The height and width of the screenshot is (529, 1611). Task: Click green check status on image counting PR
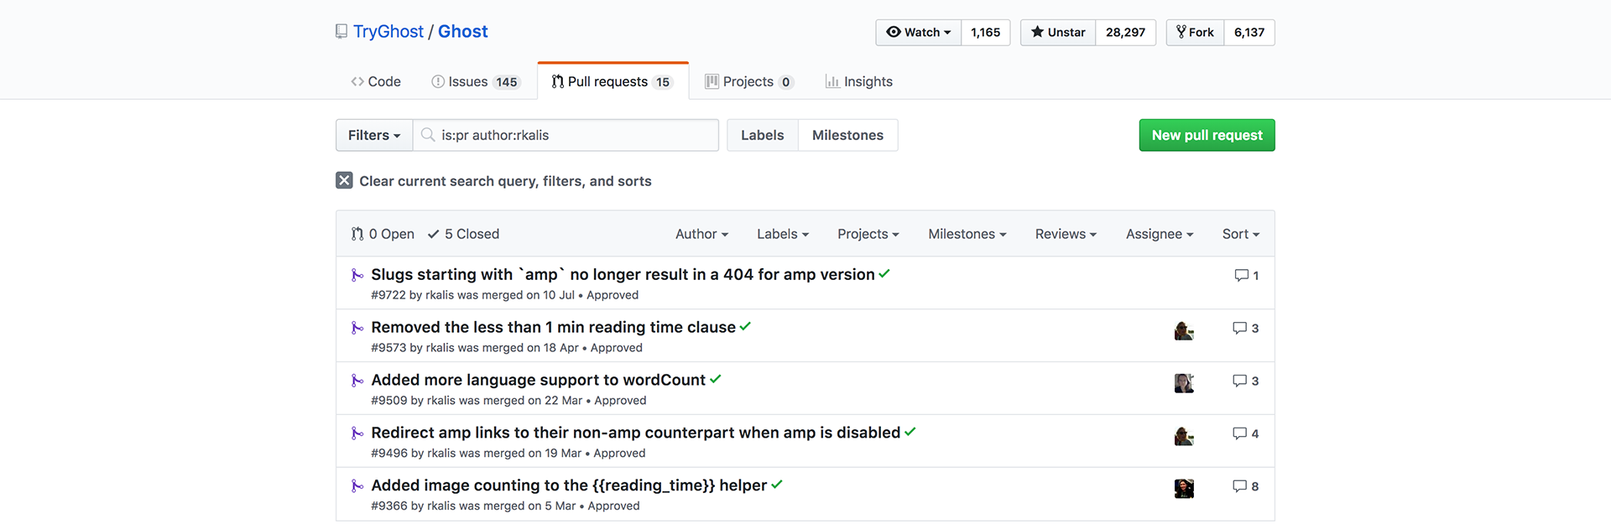click(776, 485)
